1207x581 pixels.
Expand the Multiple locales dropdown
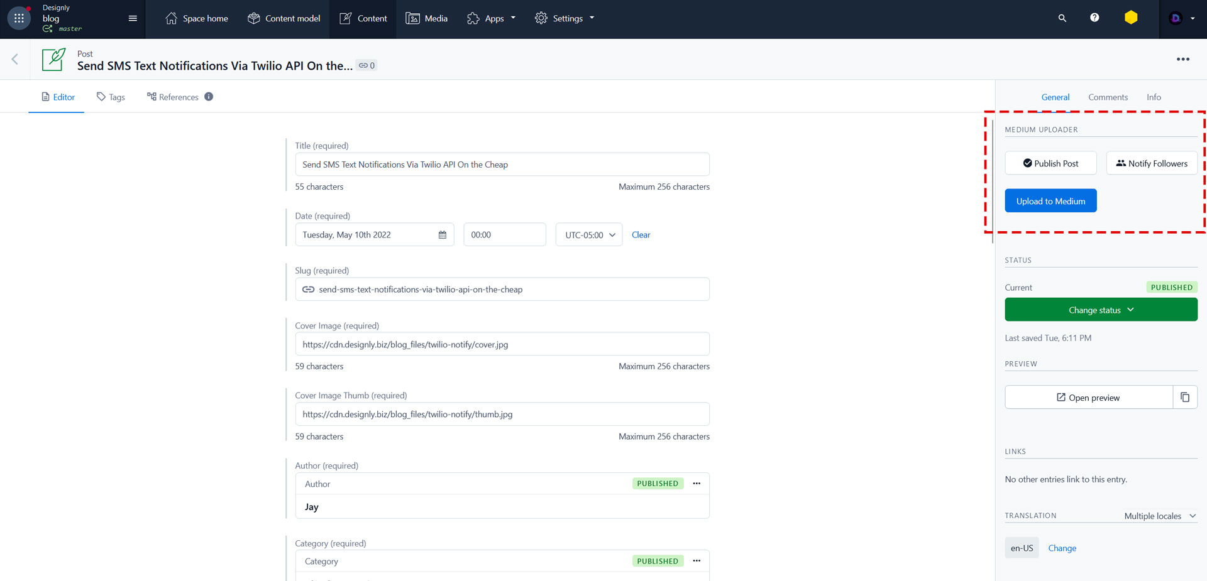click(x=1160, y=516)
